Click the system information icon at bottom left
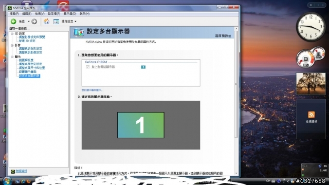 point(13,171)
